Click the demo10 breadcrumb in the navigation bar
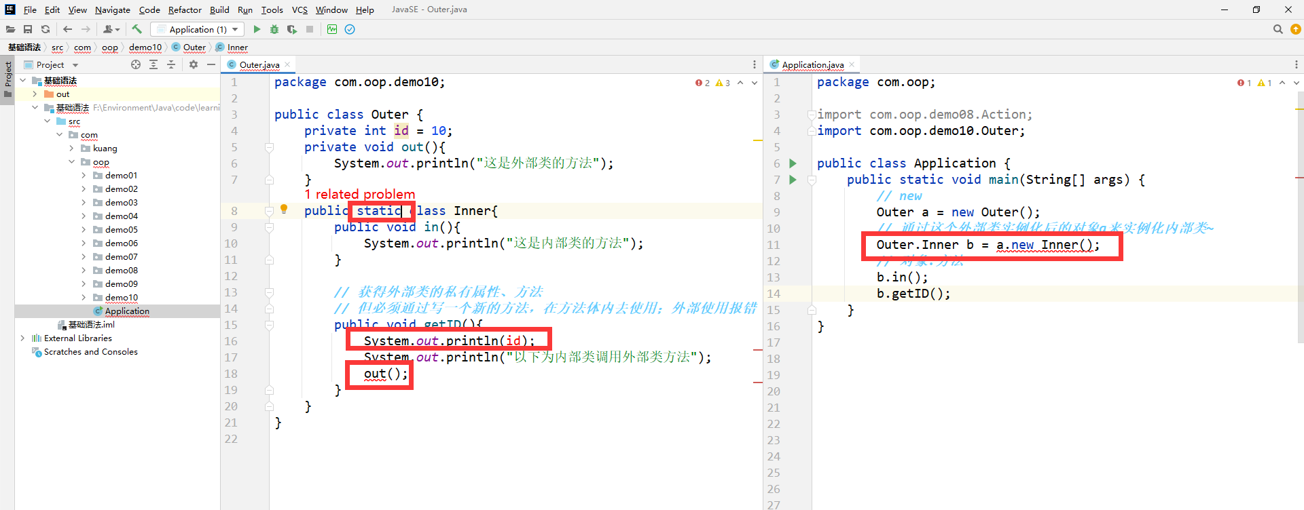Image resolution: width=1304 pixels, height=510 pixels. (145, 47)
